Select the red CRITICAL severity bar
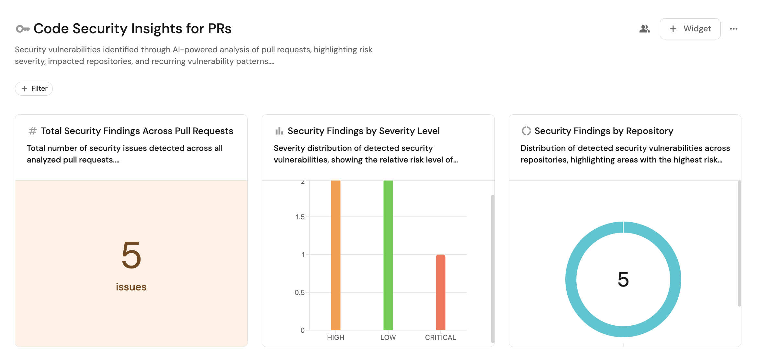 click(x=440, y=292)
